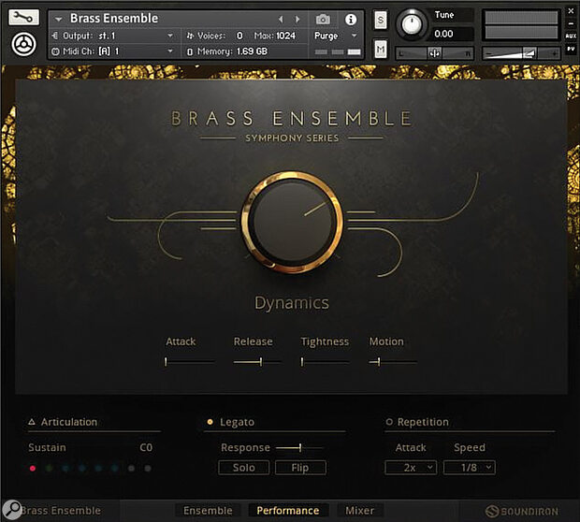This screenshot has width=580, height=522.
Task: Adjust the Motion slider
Action: point(393,361)
